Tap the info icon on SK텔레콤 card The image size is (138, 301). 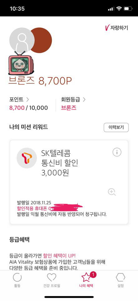[x=117, y=152]
